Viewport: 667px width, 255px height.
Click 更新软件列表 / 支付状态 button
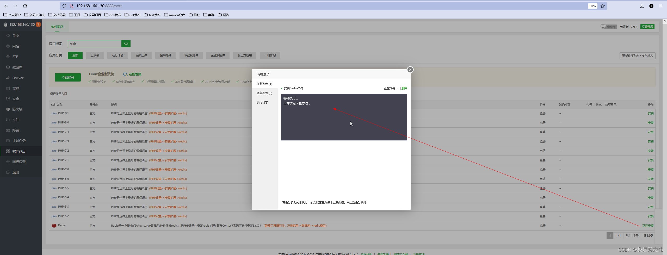[637, 56]
